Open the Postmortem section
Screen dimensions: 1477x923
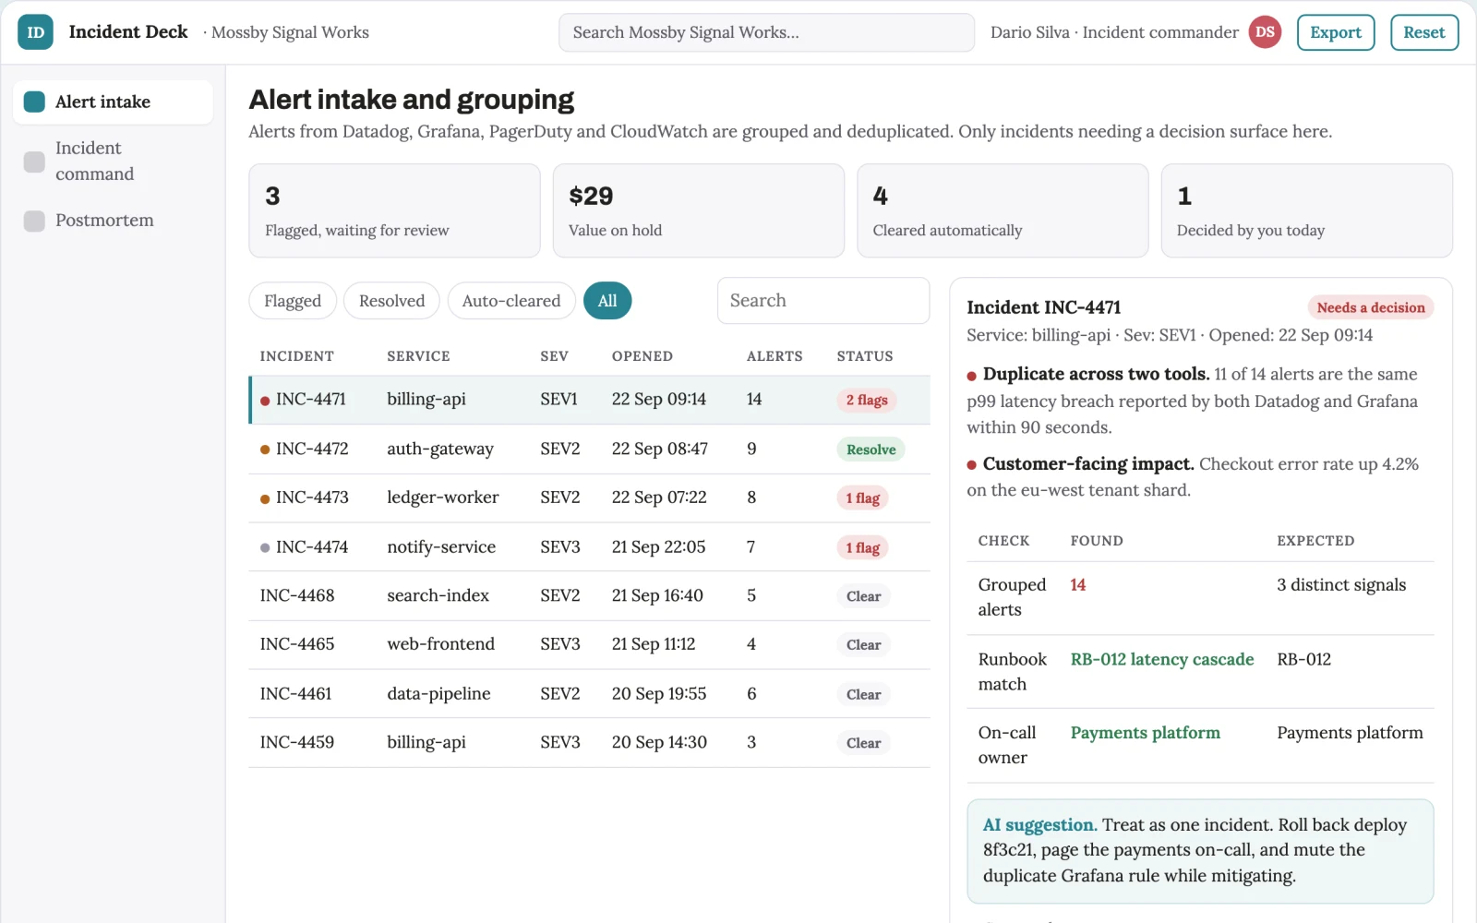113,221
